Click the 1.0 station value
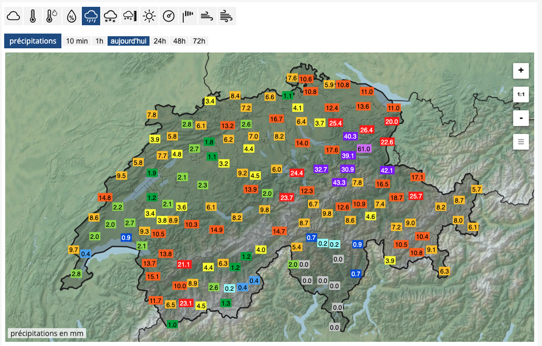Screen dimensions: 542x346 pyautogui.click(x=172, y=324)
